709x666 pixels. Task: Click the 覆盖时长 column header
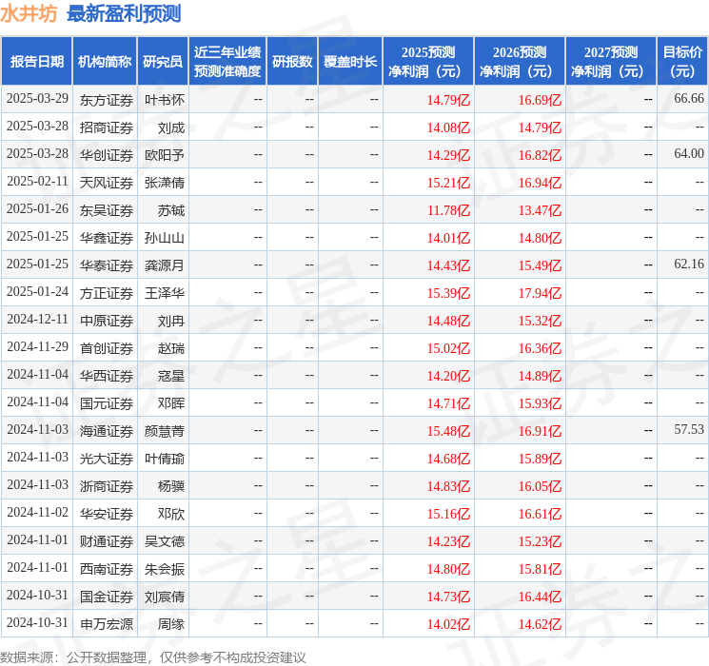(350, 62)
